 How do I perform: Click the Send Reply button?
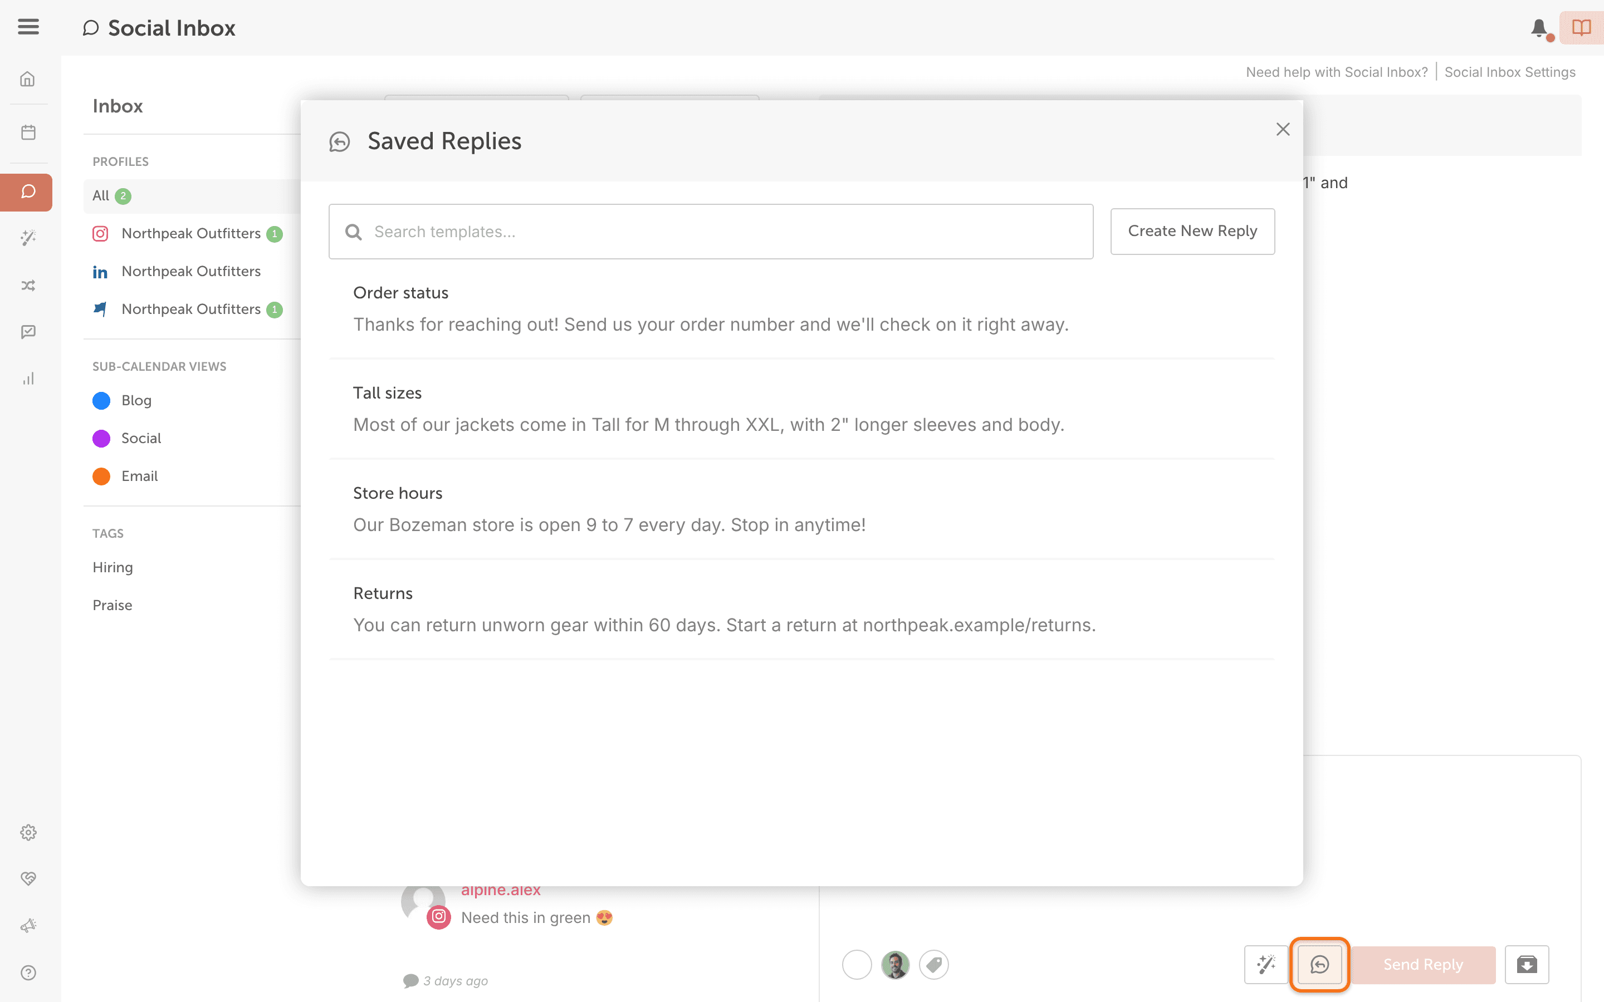pyautogui.click(x=1423, y=964)
